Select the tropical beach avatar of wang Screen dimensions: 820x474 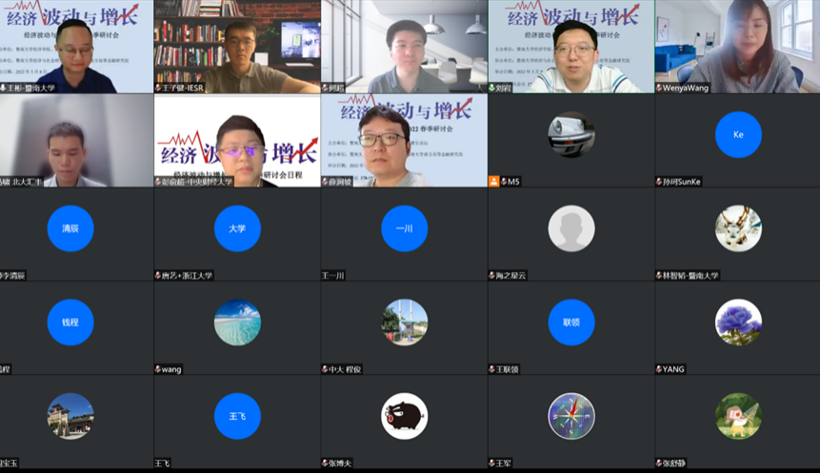[x=237, y=323]
